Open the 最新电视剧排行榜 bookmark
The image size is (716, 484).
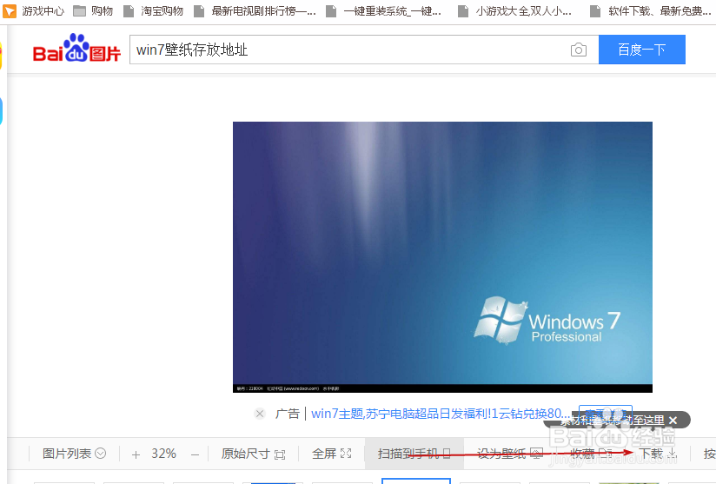(255, 10)
